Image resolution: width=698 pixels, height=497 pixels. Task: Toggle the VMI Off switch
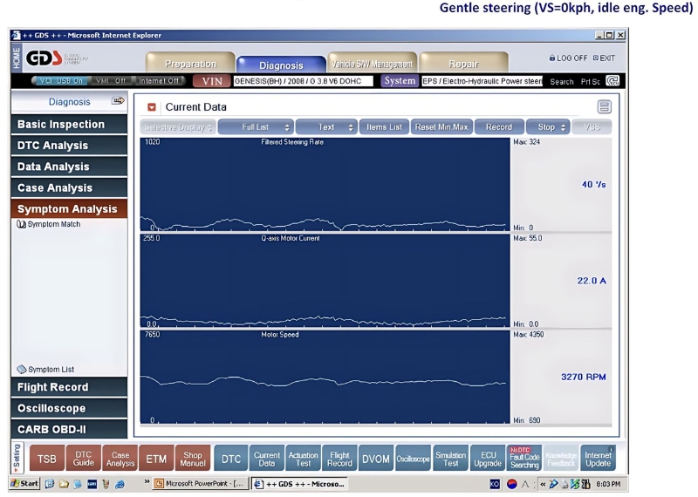tap(111, 81)
